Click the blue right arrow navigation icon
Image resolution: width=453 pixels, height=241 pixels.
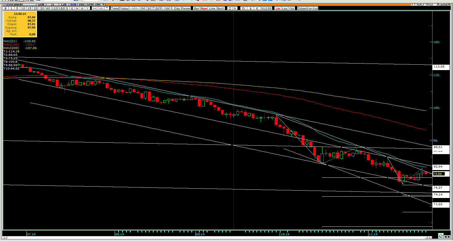click(449, 237)
